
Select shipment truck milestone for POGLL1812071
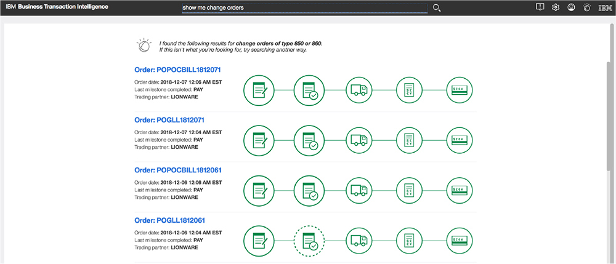click(359, 140)
